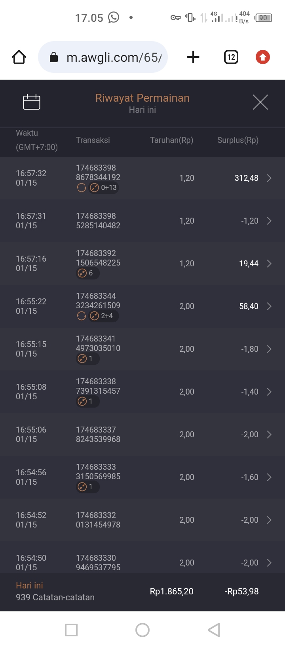Screen dimensions: 285x649
Task: Open the calendar date picker icon
Action: coord(32,102)
